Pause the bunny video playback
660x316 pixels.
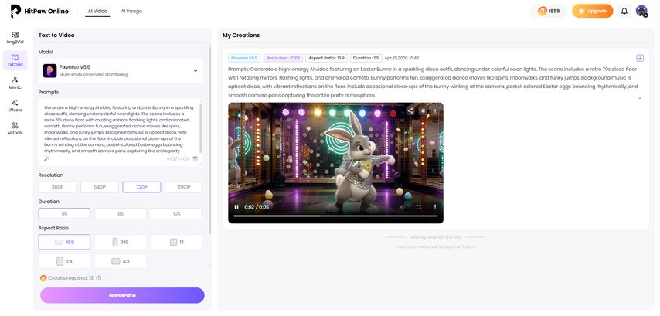236,207
